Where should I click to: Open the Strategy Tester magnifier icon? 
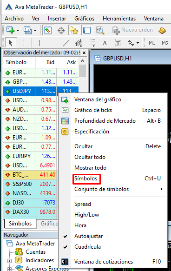(x=100, y=30)
